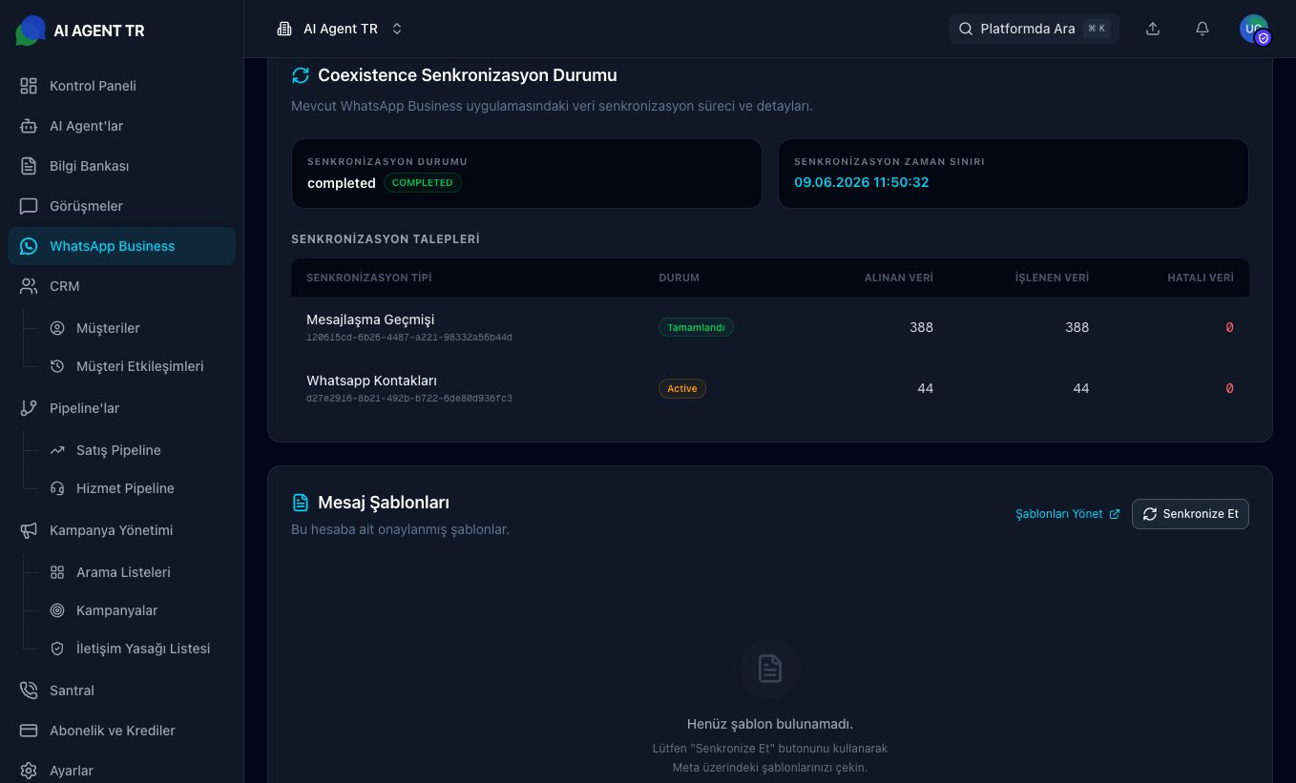Click the Kampanyalar target icon
Screen dimensions: 1296x783
click(x=57, y=610)
